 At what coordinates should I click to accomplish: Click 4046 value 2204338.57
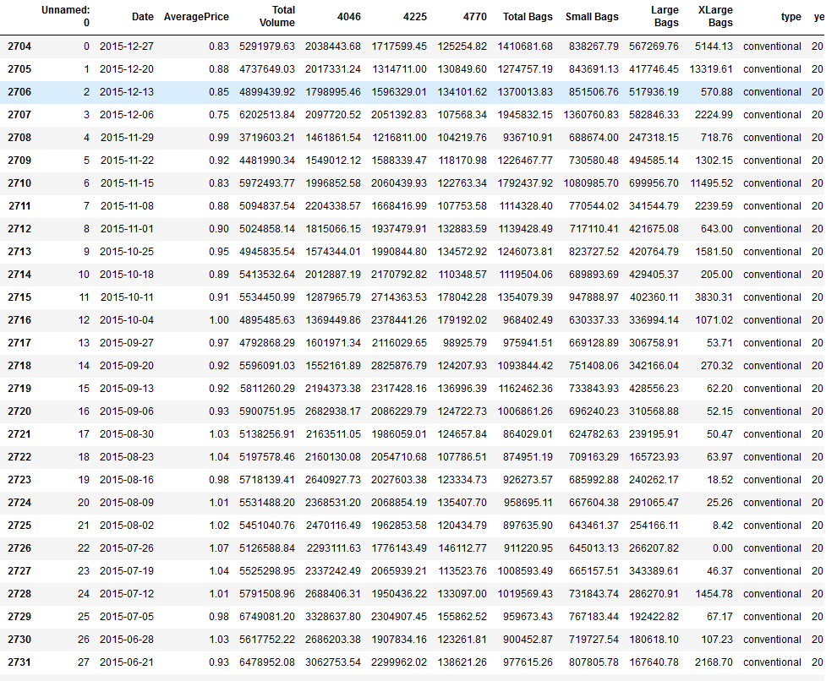tap(333, 206)
